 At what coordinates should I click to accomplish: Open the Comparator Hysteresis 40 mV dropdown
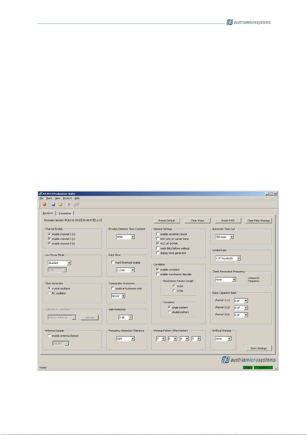pyautogui.click(x=118, y=296)
